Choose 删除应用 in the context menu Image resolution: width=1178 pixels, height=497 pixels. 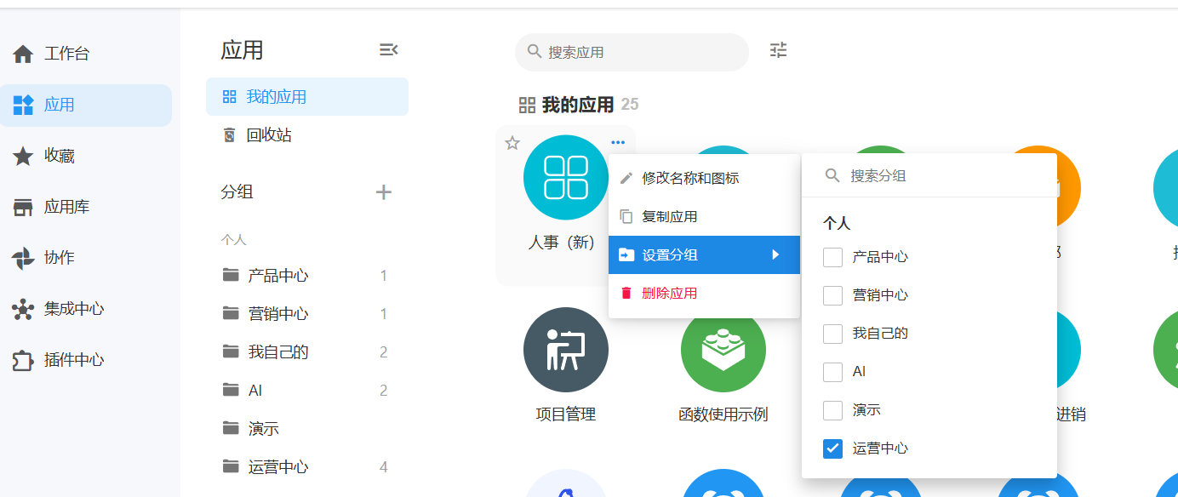(x=669, y=294)
